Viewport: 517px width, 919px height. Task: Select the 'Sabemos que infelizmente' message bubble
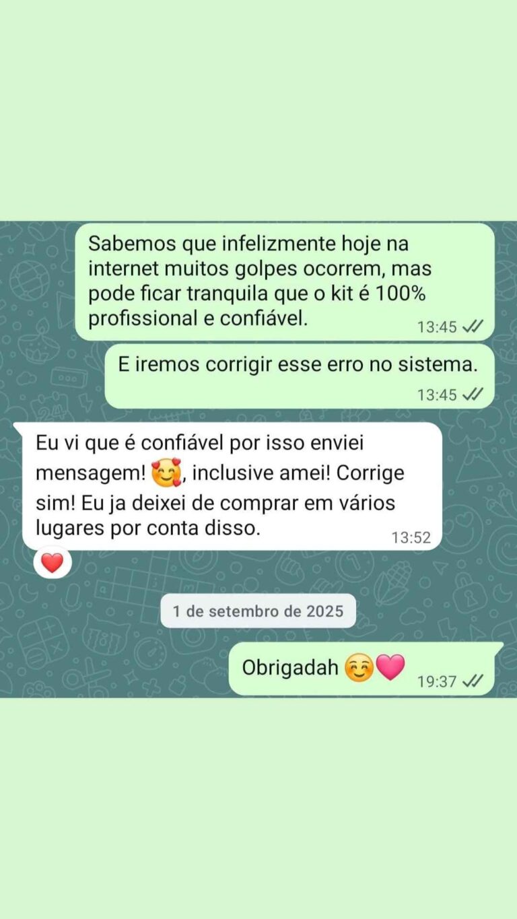pos(285,281)
